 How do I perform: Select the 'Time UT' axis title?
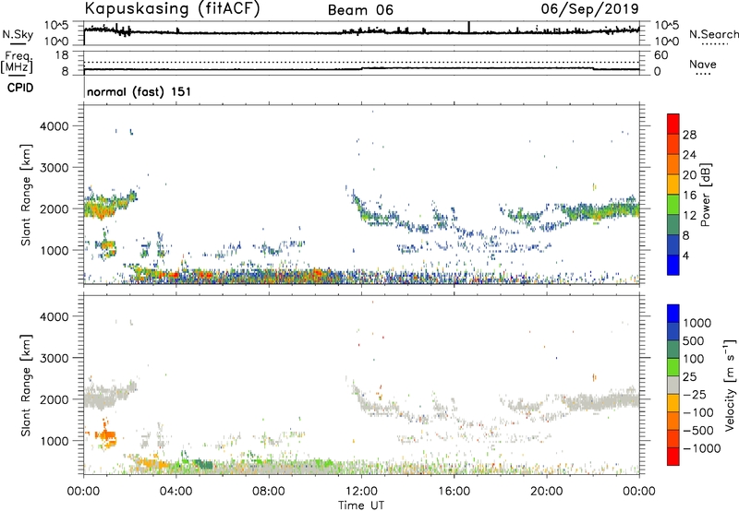click(x=361, y=505)
